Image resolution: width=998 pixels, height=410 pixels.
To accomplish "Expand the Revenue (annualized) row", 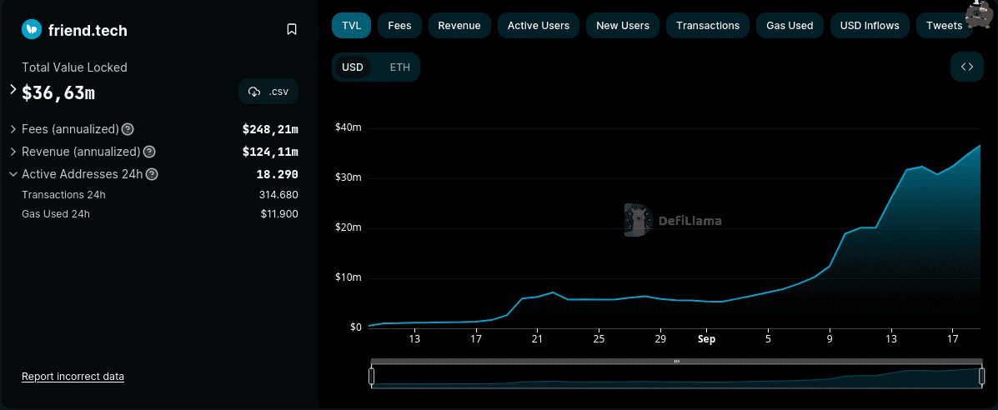I will [x=13, y=152].
